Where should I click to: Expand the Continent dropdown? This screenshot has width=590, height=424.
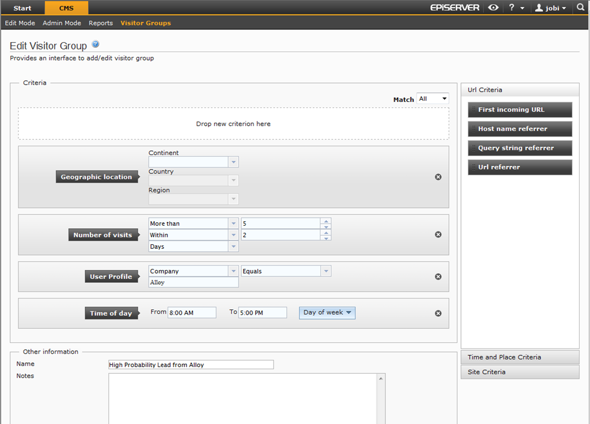(233, 162)
